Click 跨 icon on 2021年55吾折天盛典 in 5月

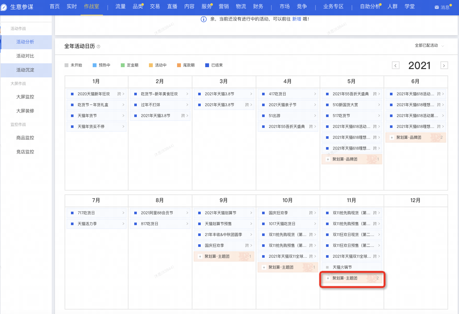(x=375, y=94)
